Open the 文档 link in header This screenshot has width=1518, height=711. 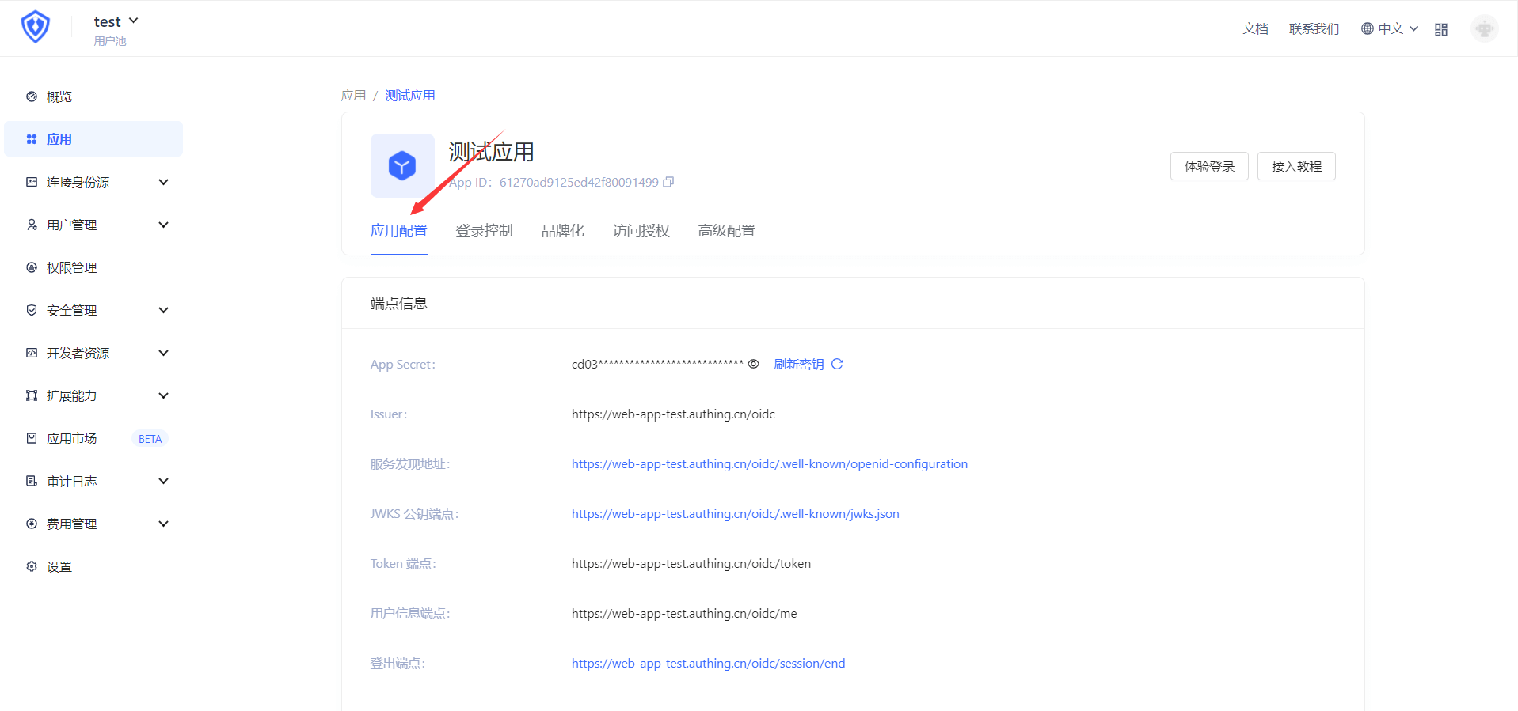(1255, 28)
